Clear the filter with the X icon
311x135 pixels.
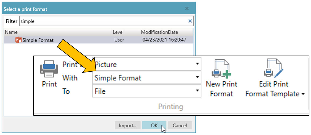(x=190, y=21)
